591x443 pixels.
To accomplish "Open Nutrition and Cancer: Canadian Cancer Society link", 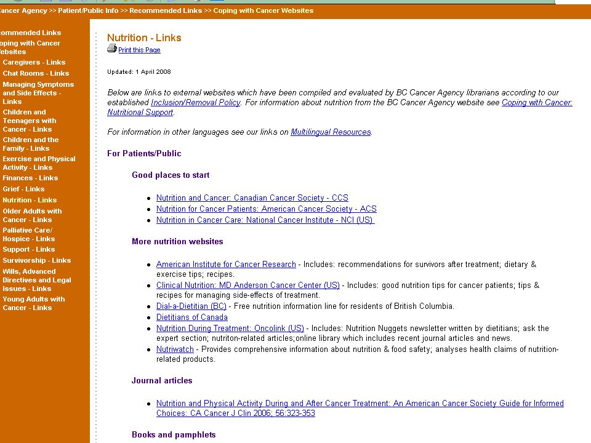I will 252,198.
